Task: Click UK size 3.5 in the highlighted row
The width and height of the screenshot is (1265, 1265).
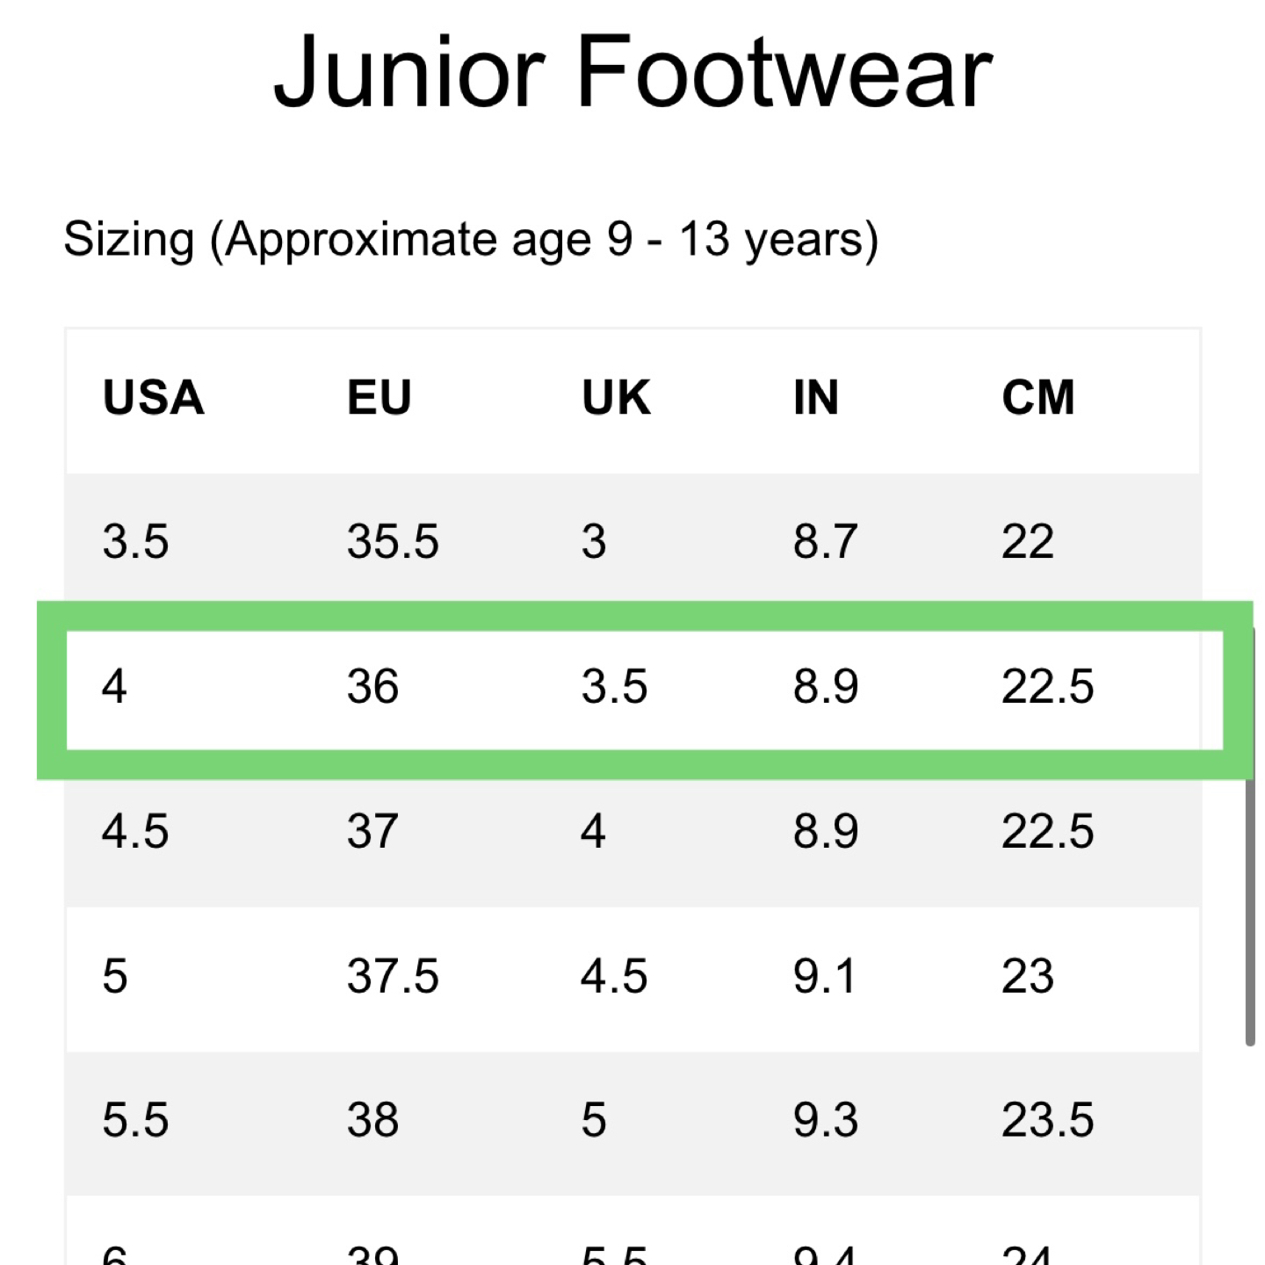Action: pos(614,686)
